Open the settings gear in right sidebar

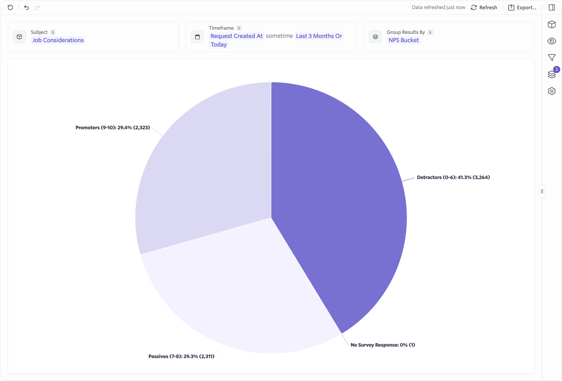coord(551,91)
